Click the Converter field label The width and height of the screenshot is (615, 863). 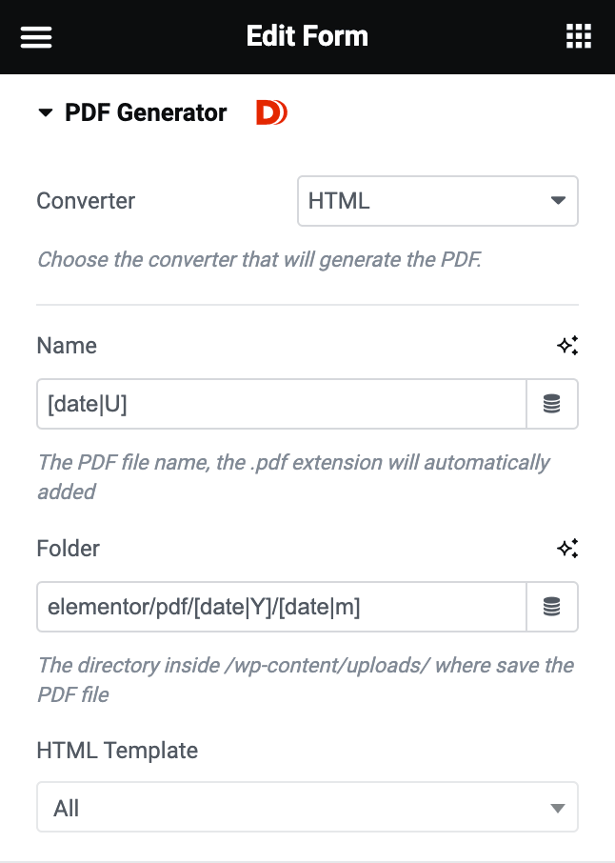pos(86,201)
